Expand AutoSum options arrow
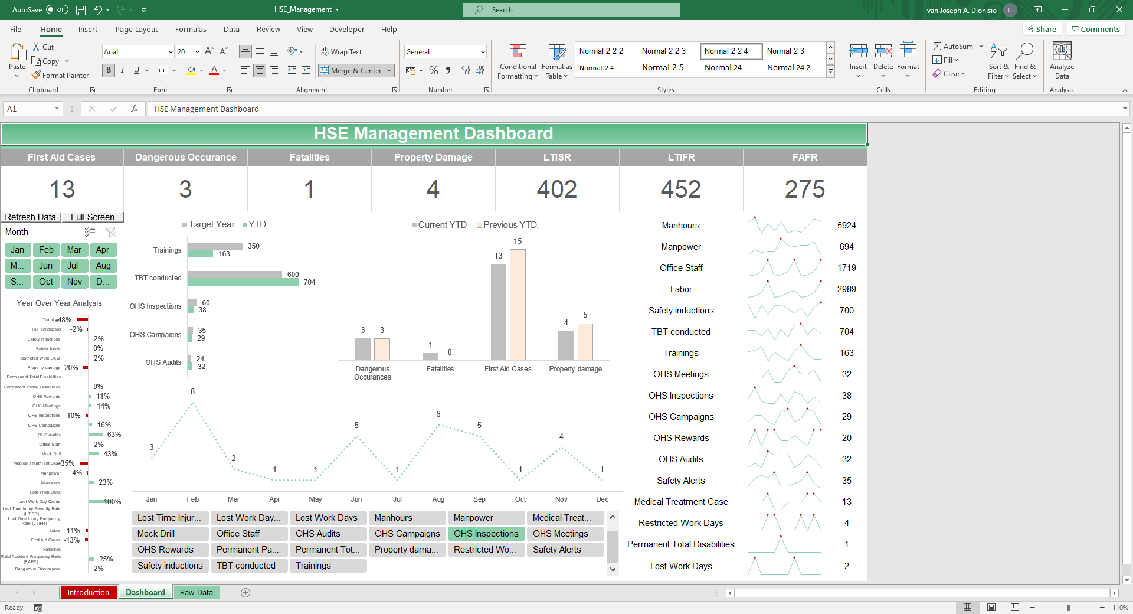Viewport: 1133px width, 614px height. (x=981, y=47)
